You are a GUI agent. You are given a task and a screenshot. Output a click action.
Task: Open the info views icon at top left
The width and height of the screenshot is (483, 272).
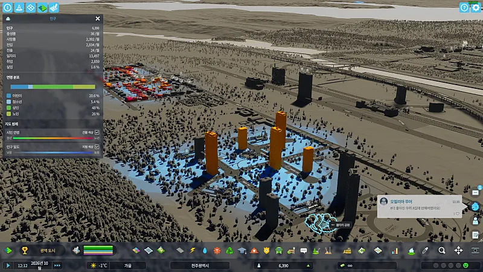(x=7, y=7)
